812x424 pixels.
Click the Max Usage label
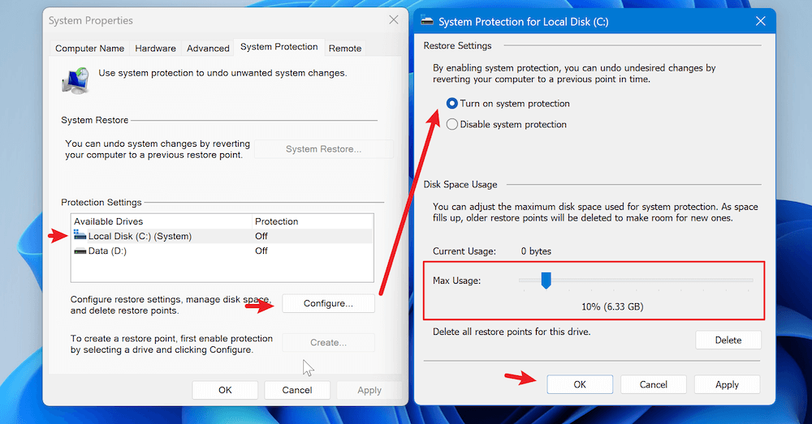(x=456, y=281)
